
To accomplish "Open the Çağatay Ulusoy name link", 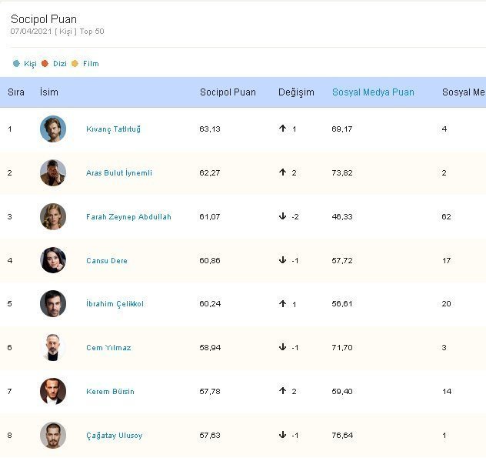I will coord(115,436).
